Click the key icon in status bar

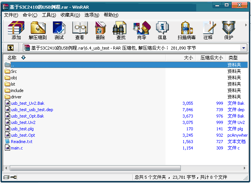click(x=14, y=177)
